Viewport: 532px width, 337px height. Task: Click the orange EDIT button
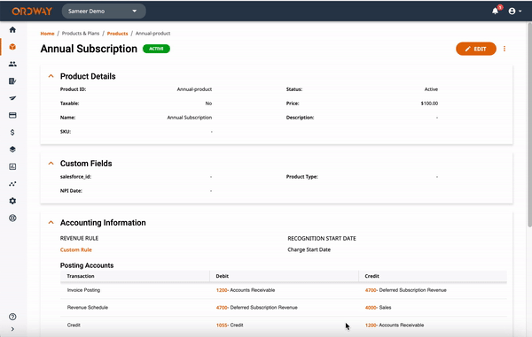point(475,49)
